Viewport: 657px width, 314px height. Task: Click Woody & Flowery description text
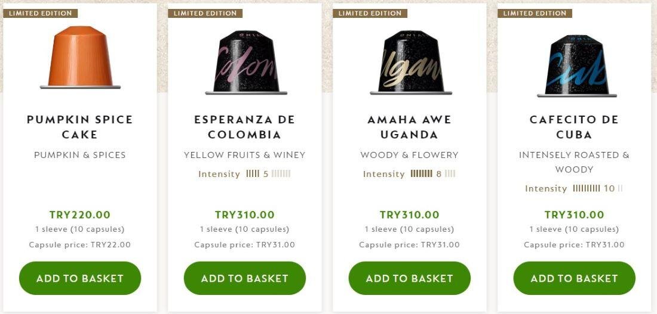[x=410, y=155]
